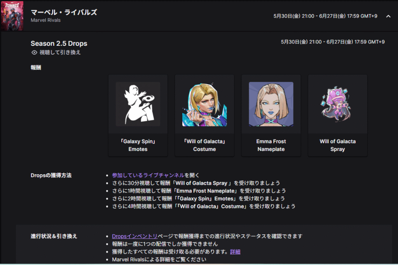Viewport: 398px width, 265px height.
Task: Select the Galaxy Spin Emotes reward image
Action: (138, 104)
